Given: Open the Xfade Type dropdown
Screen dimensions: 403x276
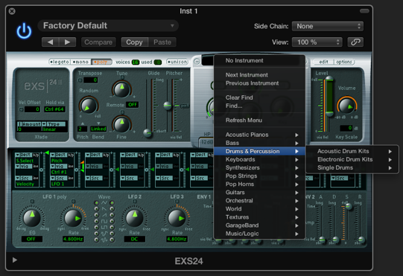Looking at the screenshot, I should click(x=54, y=124).
